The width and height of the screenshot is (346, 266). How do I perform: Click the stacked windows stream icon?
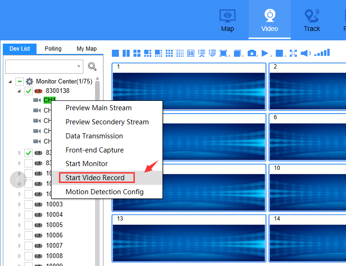[237, 53]
